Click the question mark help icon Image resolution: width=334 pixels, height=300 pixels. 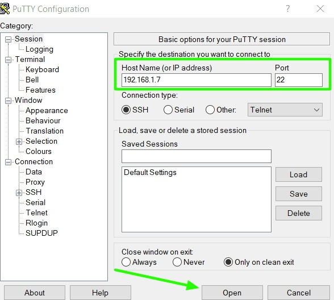[x=288, y=9]
